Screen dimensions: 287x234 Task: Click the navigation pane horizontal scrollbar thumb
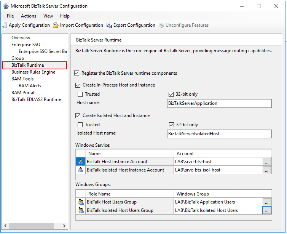pyautogui.click(x=31, y=226)
